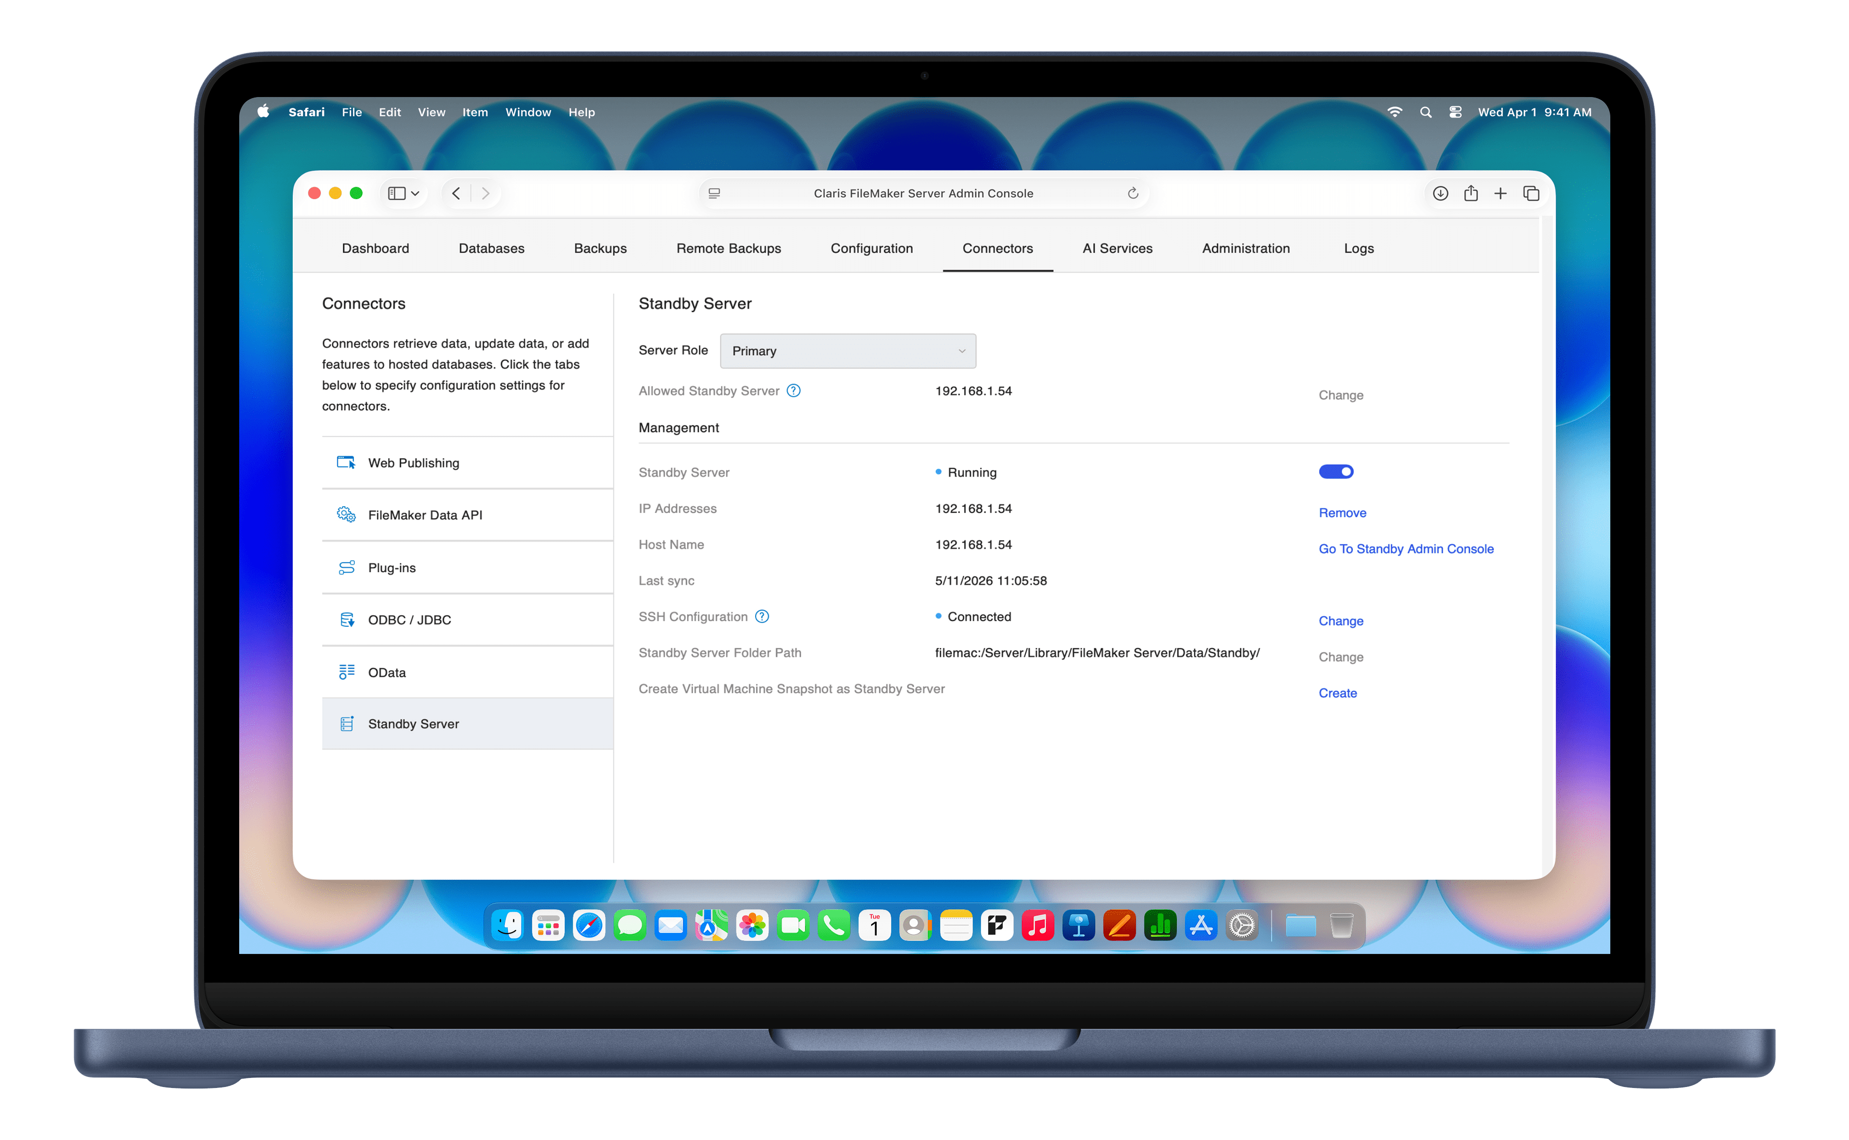The image size is (1849, 1140).
Task: Go to the Remote Backups tab
Action: [729, 248]
